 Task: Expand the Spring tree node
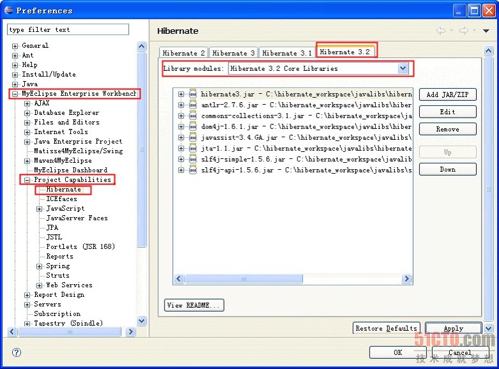tap(39, 266)
